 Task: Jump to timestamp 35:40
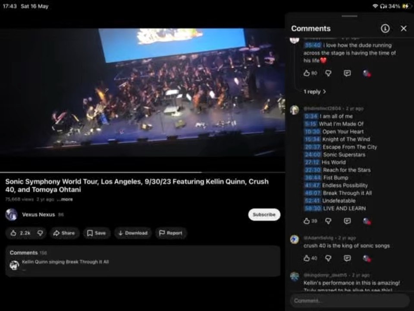pos(313,45)
